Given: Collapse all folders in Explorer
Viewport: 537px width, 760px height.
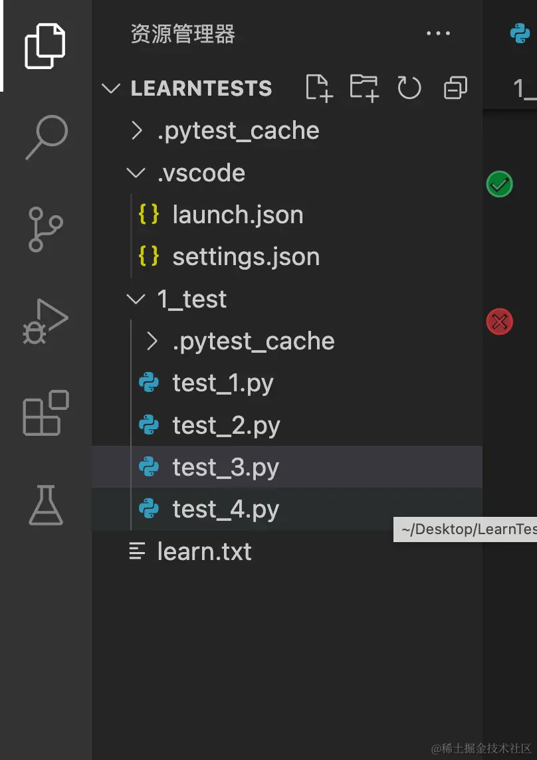Looking at the screenshot, I should [x=455, y=88].
